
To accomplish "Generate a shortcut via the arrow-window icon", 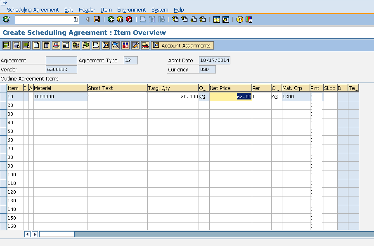I will pos(226,19).
